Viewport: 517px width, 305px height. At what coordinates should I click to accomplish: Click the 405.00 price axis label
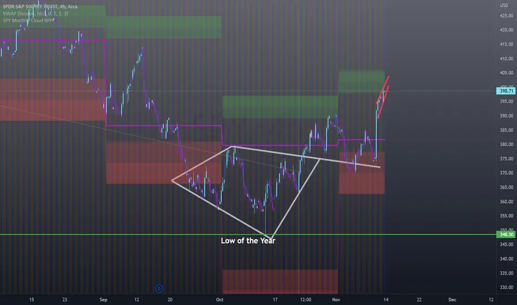pos(506,73)
